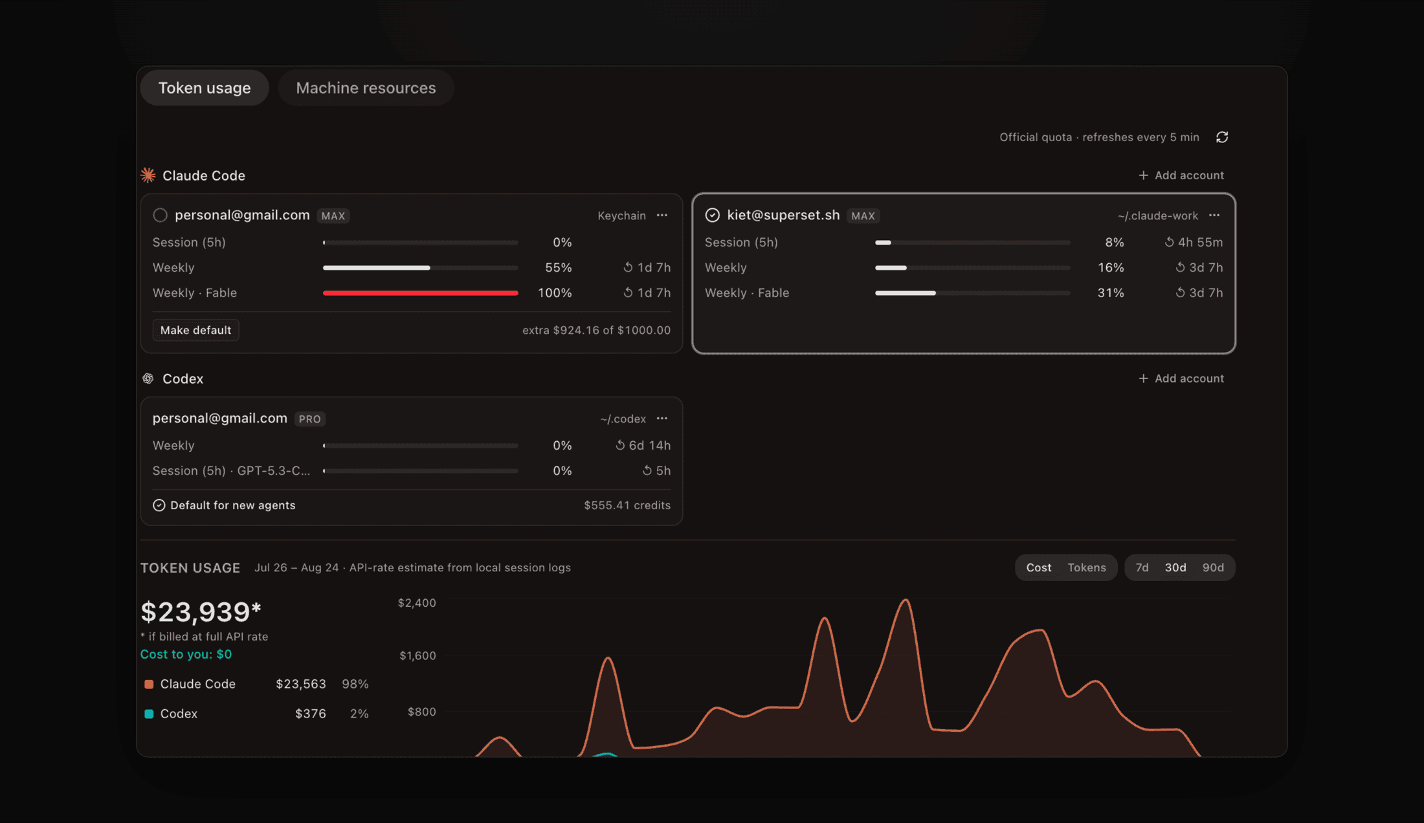Click the personal@gmail.com Weekly 55% progress bar
The image size is (1424, 823).
tap(421, 268)
